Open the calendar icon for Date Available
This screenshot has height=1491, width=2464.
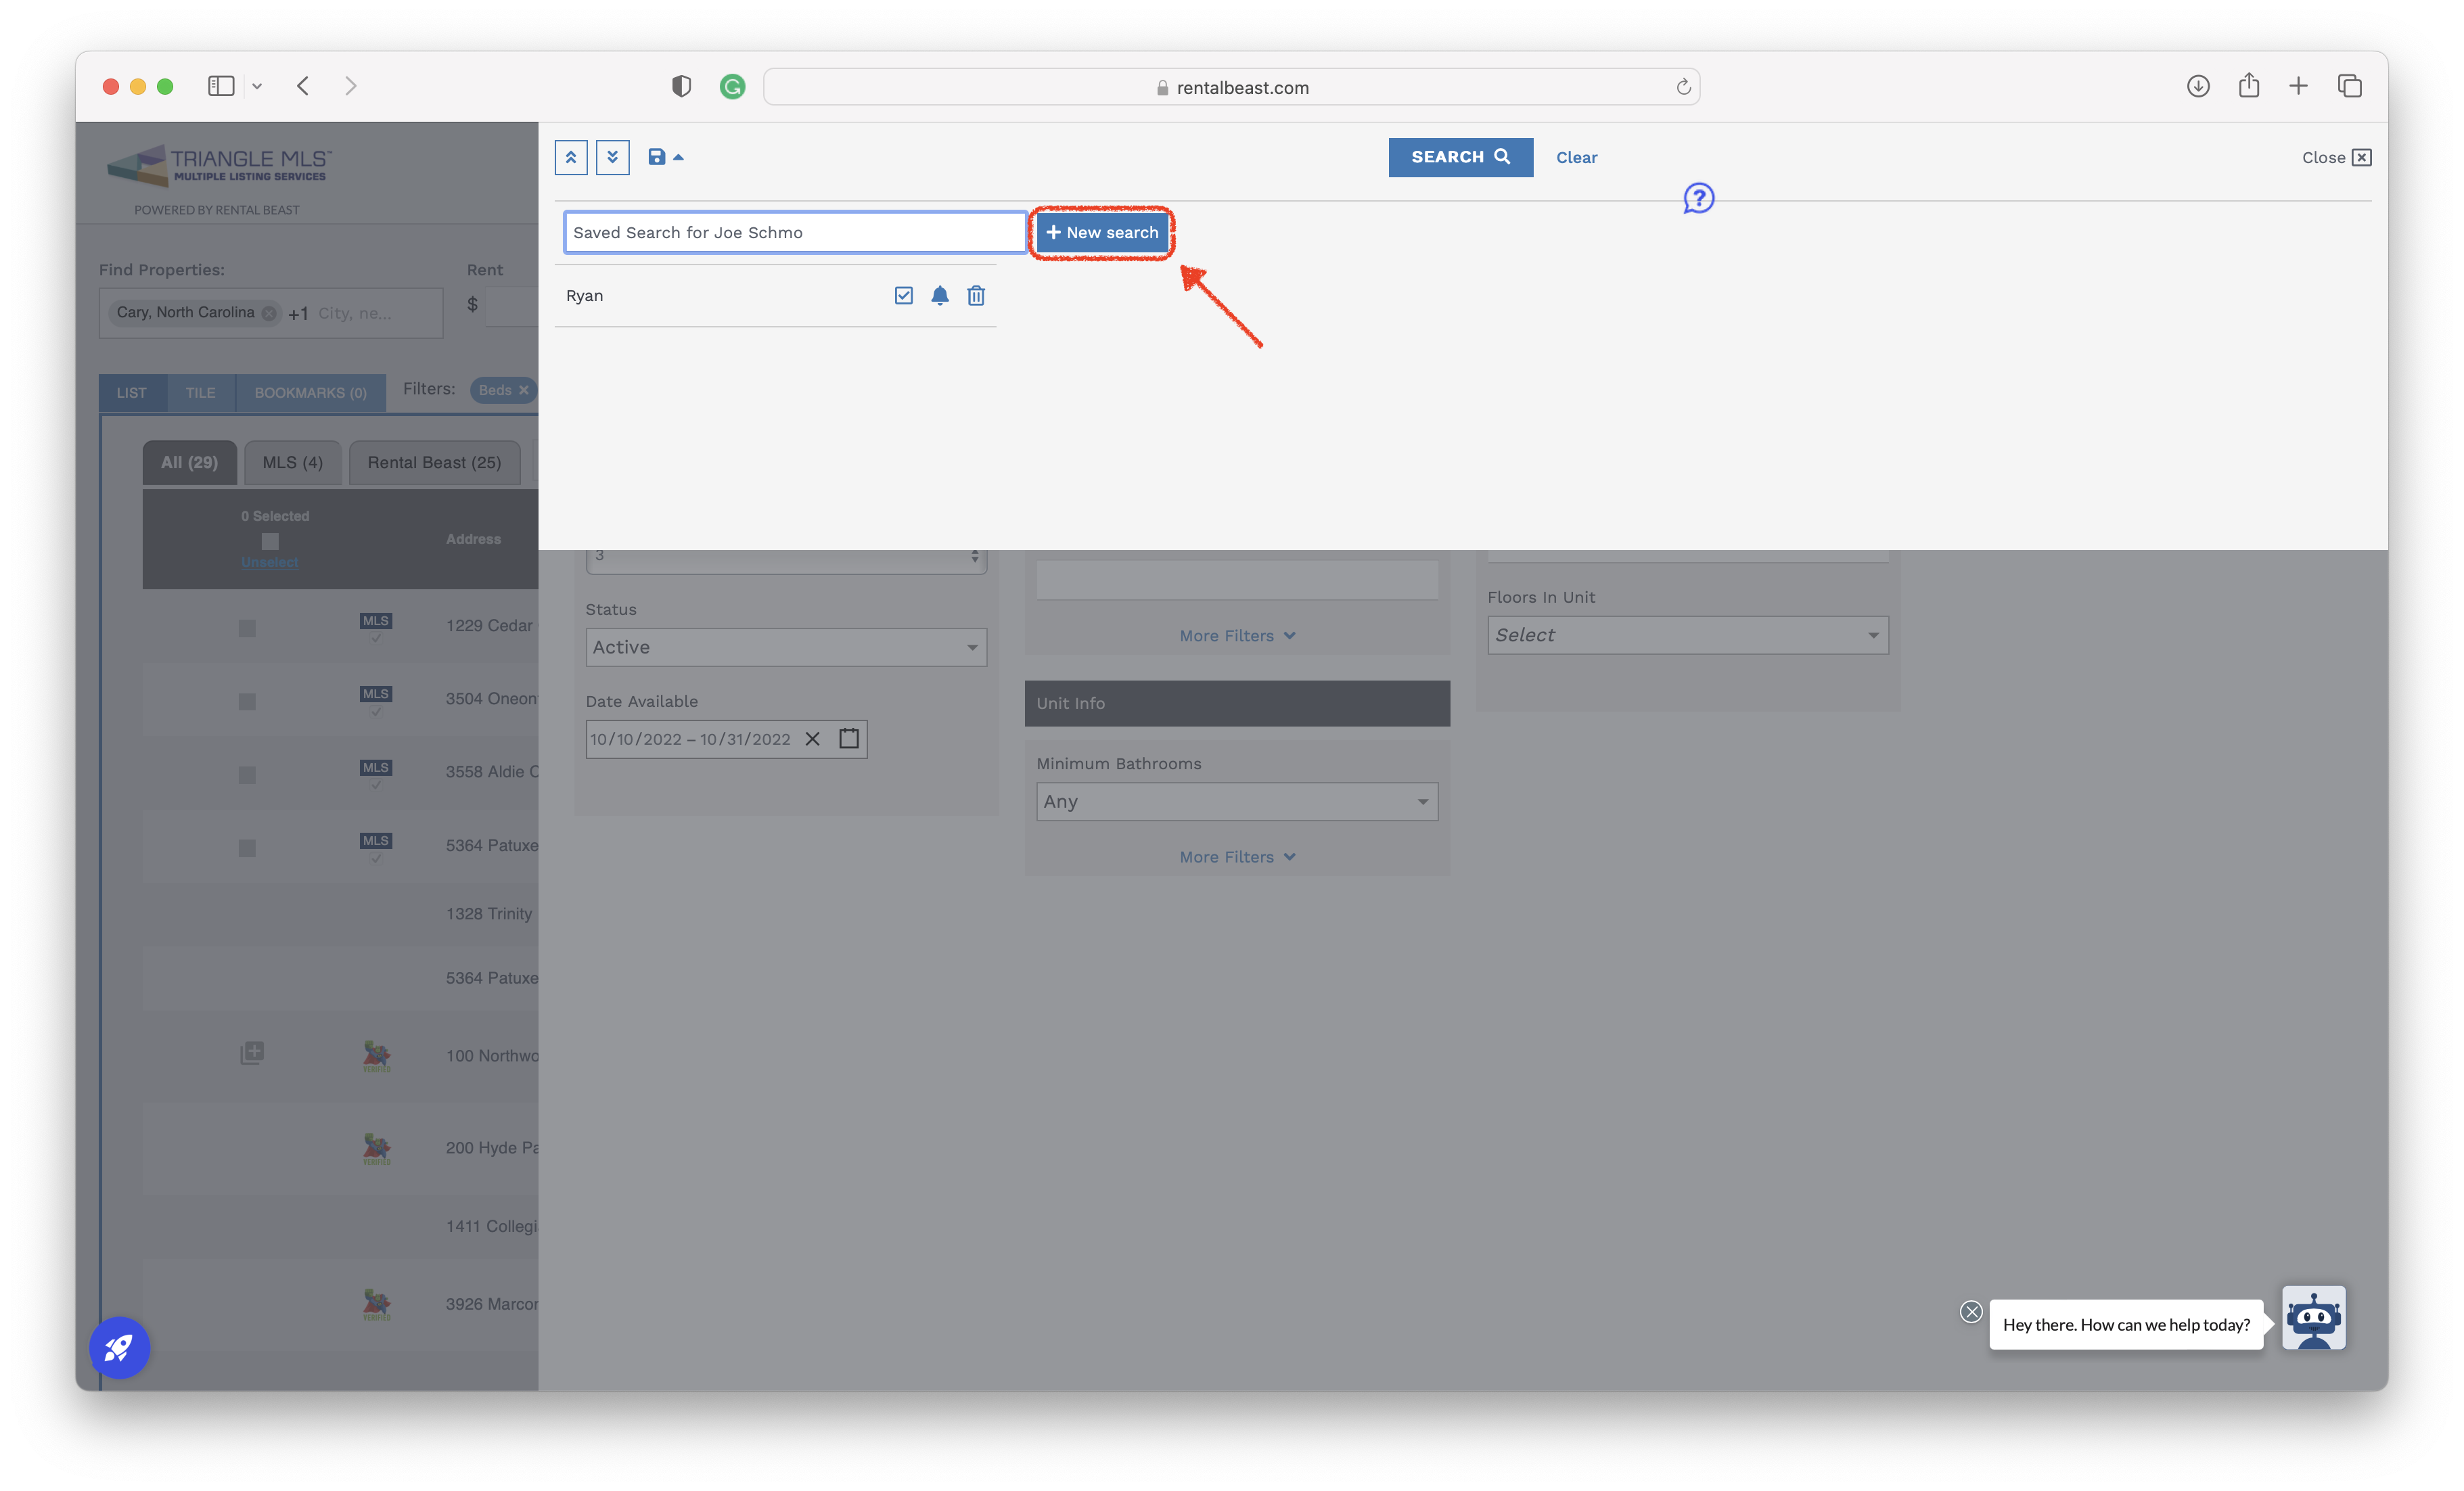pyautogui.click(x=849, y=738)
